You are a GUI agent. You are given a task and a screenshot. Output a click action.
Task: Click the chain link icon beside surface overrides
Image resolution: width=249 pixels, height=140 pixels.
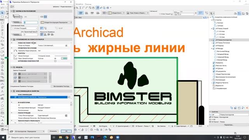click(x=50, y=77)
